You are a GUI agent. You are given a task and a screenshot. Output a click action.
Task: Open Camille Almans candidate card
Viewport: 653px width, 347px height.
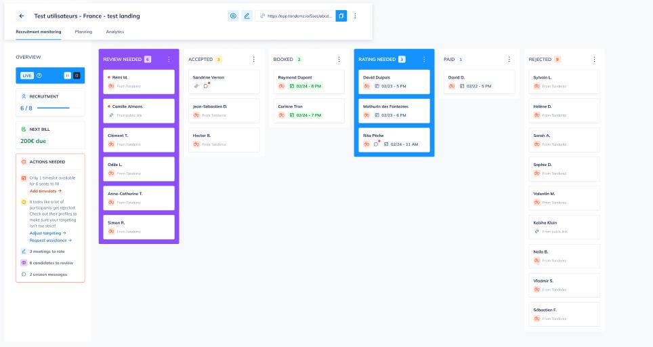tap(139, 110)
